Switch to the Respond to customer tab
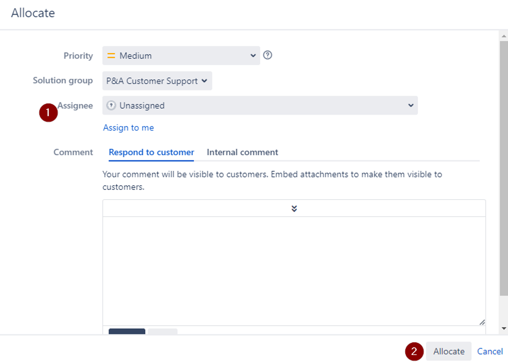The width and height of the screenshot is (508, 364). (x=151, y=152)
